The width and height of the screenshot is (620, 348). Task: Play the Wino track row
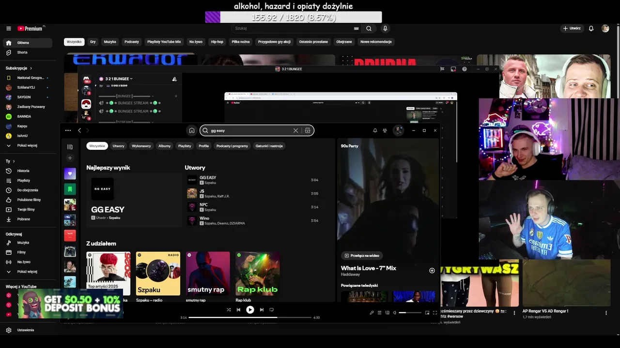click(x=253, y=221)
